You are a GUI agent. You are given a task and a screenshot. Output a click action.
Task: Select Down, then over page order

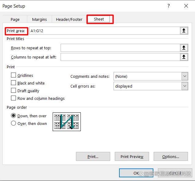point(13,115)
